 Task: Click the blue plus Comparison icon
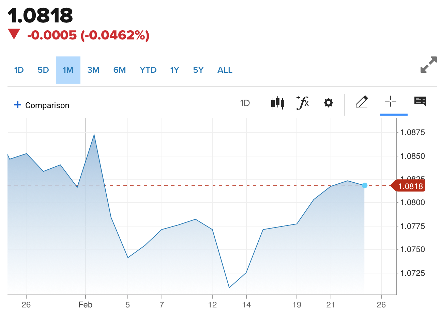pos(18,105)
